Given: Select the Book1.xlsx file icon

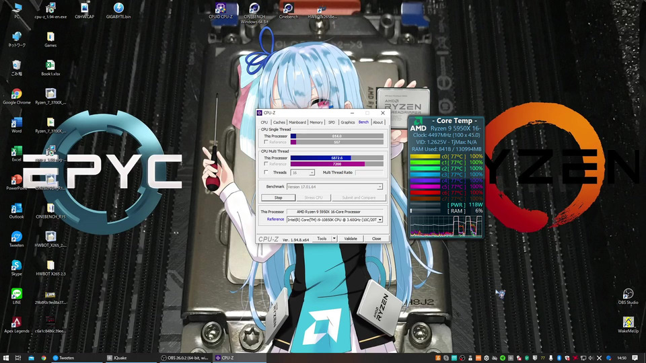Looking at the screenshot, I should click(x=50, y=68).
